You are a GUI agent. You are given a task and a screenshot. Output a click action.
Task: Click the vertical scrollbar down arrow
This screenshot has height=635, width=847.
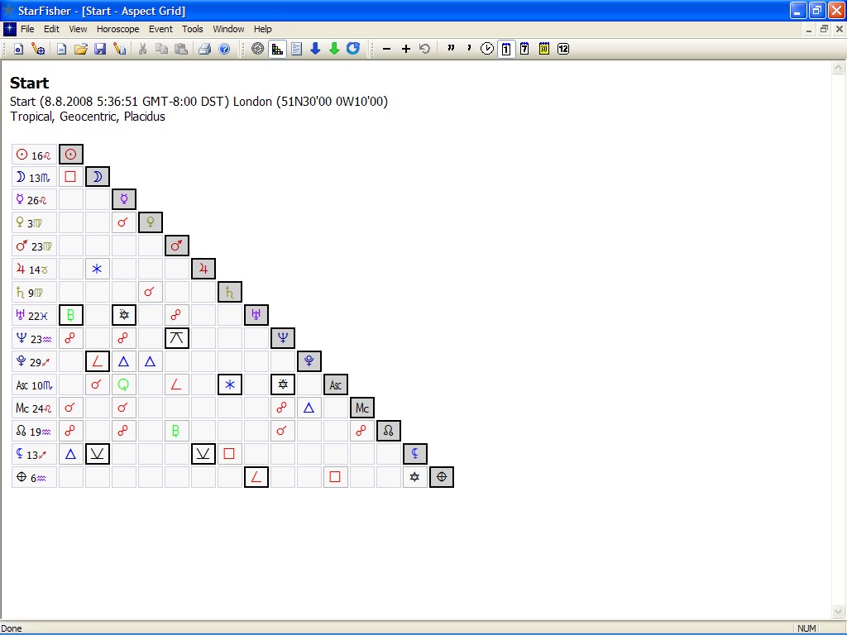point(839,612)
